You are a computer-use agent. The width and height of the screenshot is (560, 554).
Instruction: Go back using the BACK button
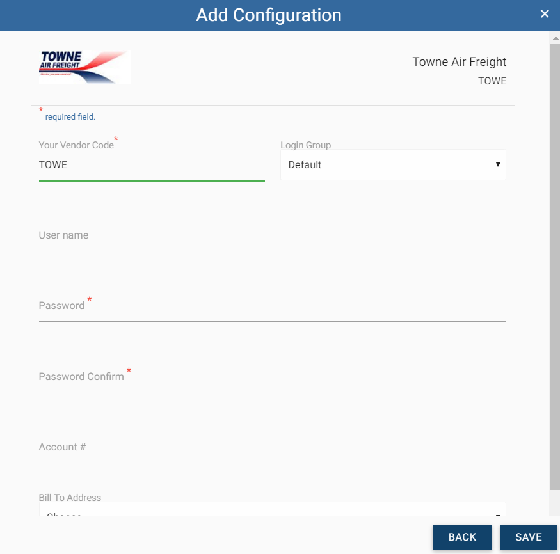click(x=462, y=537)
